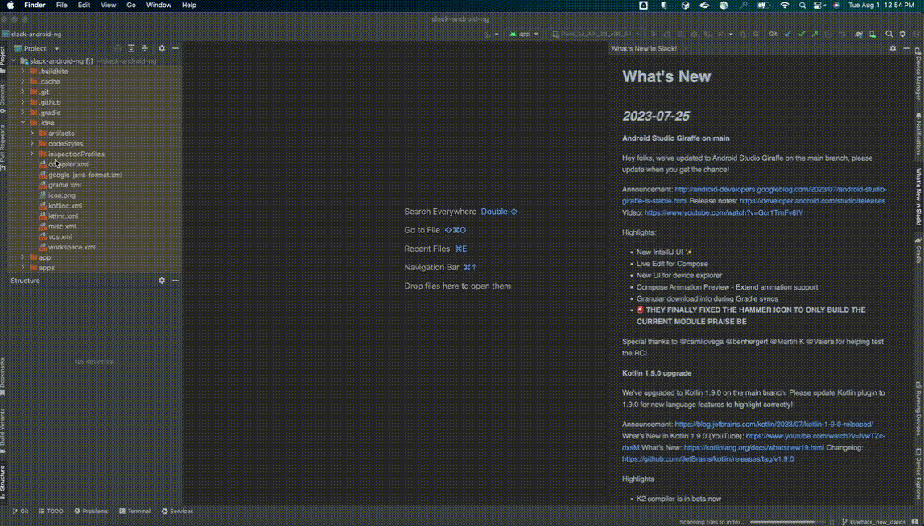Click the Siri icon in menu bar

tap(835, 6)
